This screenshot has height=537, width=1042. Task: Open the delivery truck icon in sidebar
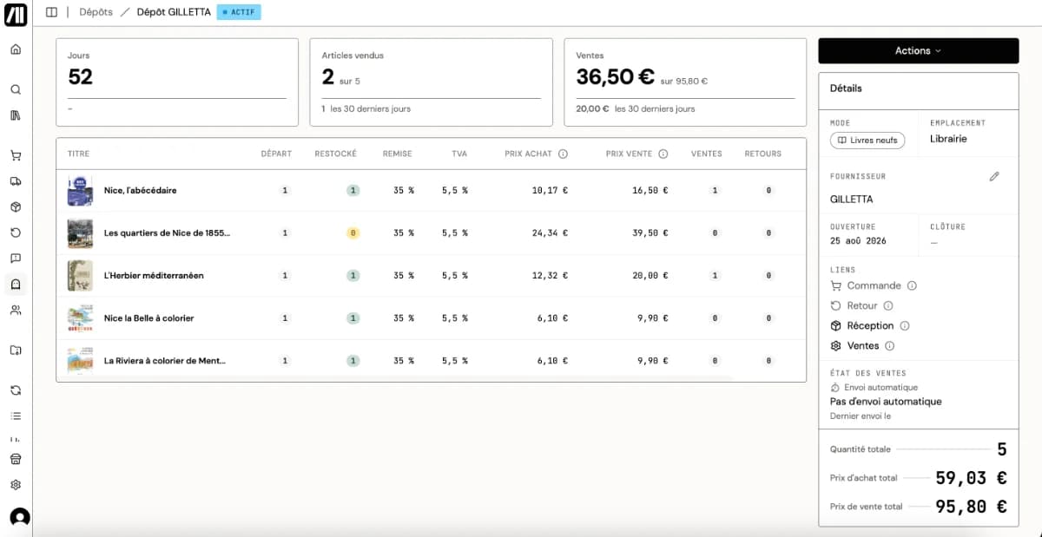coord(16,181)
